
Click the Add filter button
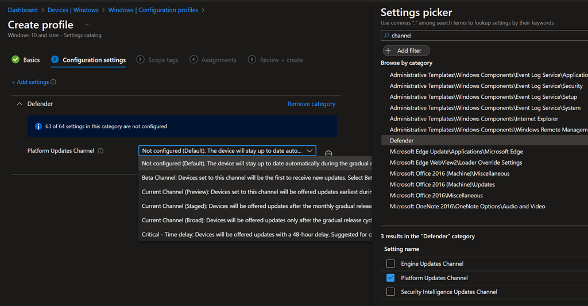[x=405, y=51]
